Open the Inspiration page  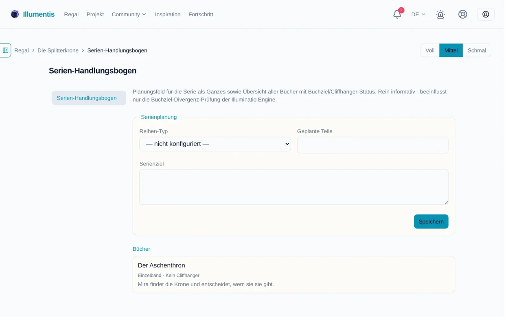168,14
